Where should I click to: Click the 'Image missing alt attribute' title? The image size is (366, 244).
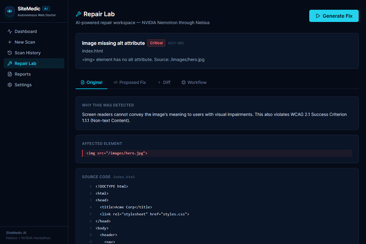coord(113,43)
